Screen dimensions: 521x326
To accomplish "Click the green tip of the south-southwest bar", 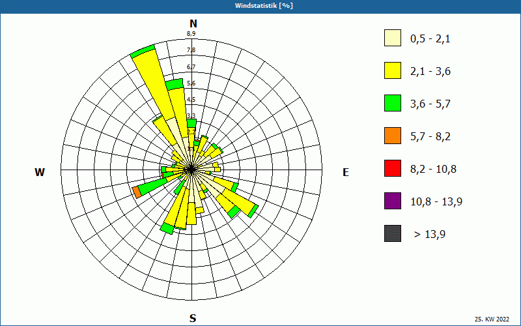I will [167, 229].
